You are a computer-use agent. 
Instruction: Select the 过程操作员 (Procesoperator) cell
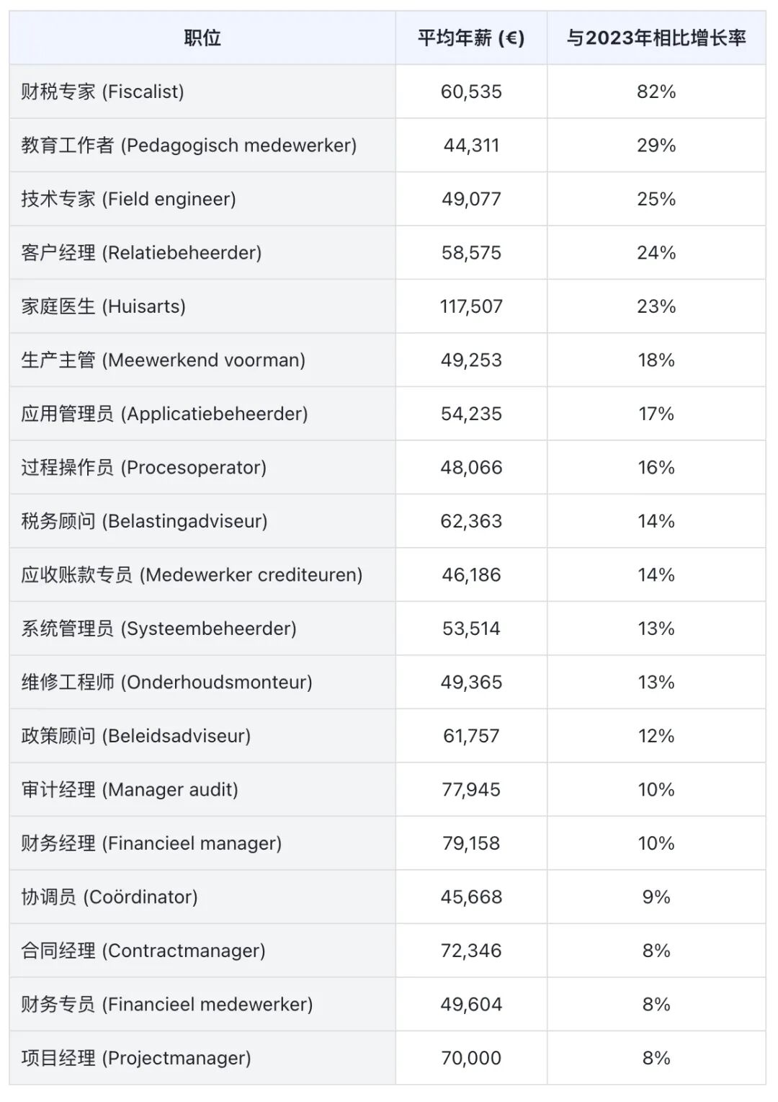pyautogui.click(x=144, y=467)
